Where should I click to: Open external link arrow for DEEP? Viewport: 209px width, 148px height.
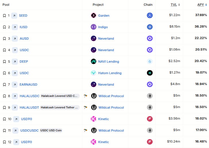[15, 61]
